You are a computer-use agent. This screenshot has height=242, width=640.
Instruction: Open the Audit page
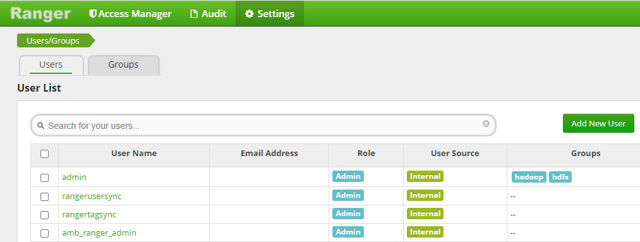coord(208,13)
